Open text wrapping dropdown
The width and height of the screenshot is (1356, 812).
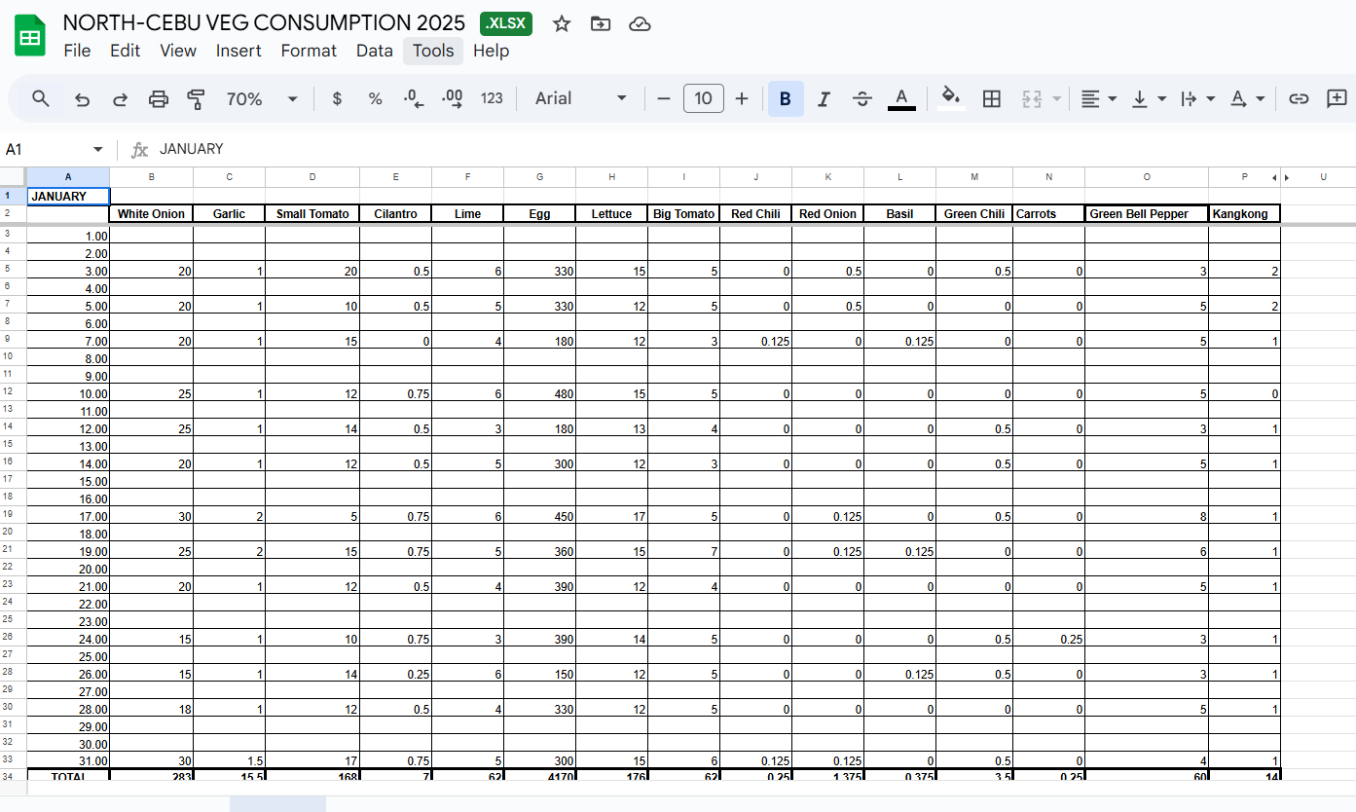point(1197,98)
